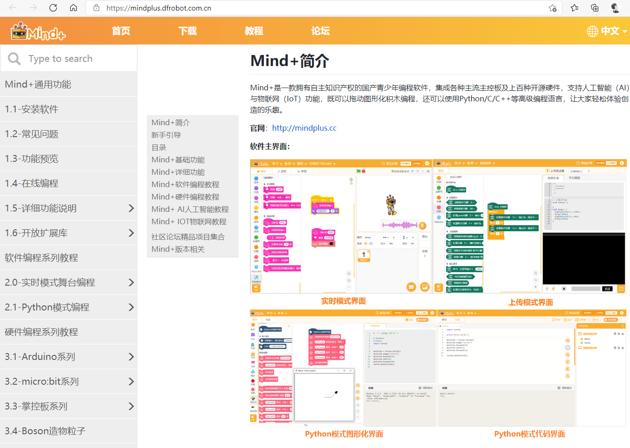This screenshot has height=448, width=630.
Task: Jump to 社区论坛精品项目集合 in contents
Action: 188,237
